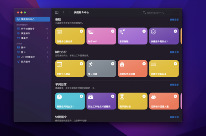206x136 pixels.
Task: Add the 创建会议备忘录 shortcut in 基础 via plus
Action: point(81,31)
